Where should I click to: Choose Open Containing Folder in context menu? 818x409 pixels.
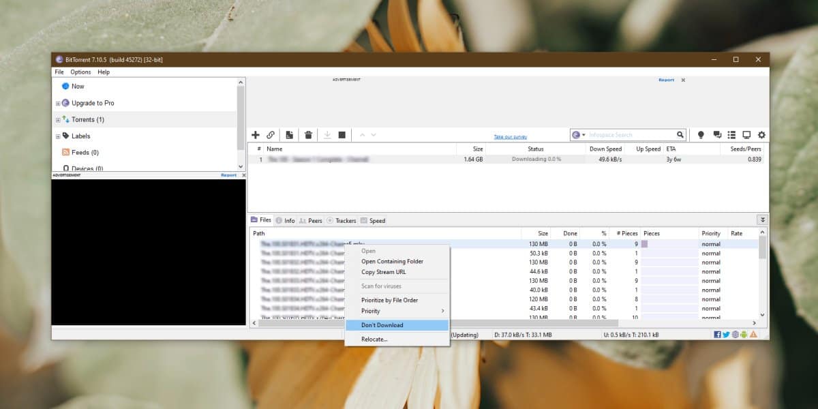(x=397, y=261)
